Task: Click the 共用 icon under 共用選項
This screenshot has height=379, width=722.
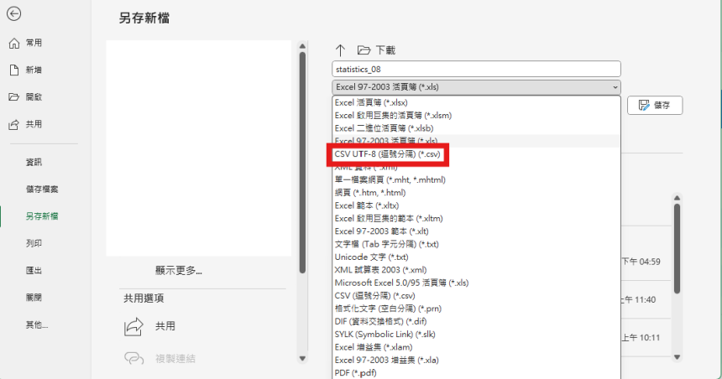Action: click(x=134, y=326)
